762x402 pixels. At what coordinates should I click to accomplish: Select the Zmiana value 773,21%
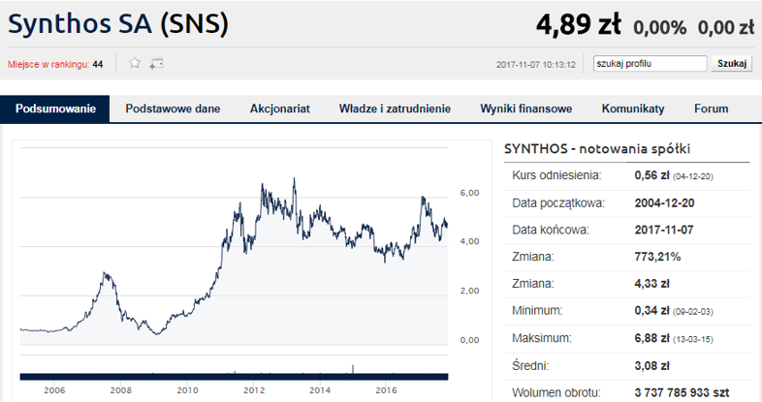point(657,257)
